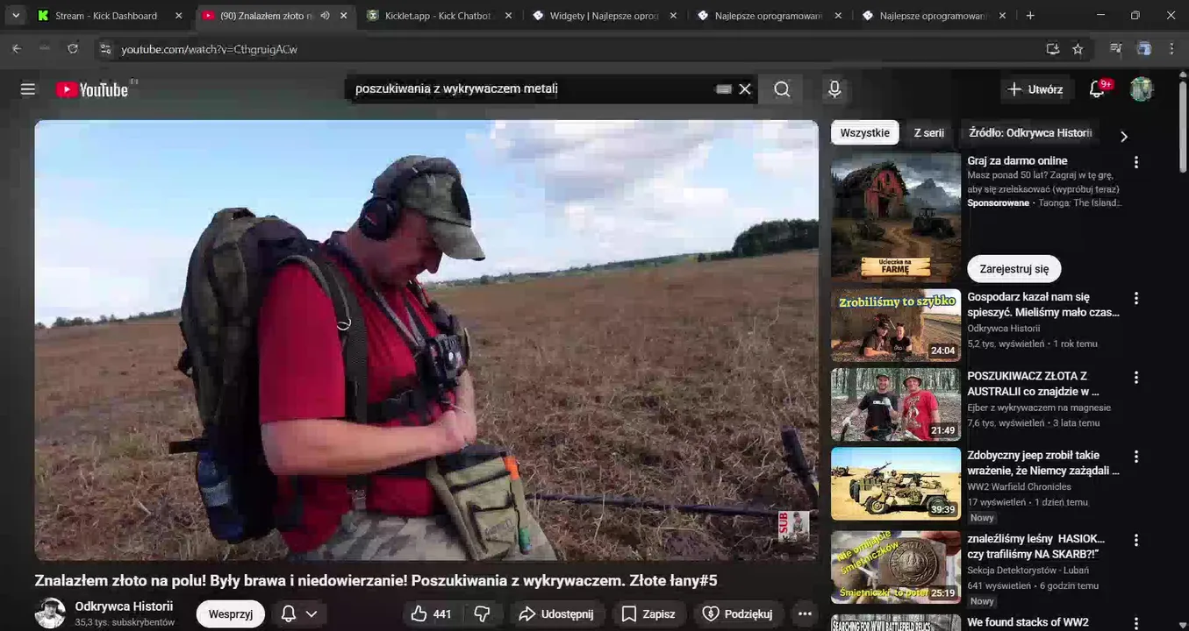The image size is (1189, 631).
Task: Open the Zrobiliśmy to szybko video thumbnail
Action: point(896,325)
